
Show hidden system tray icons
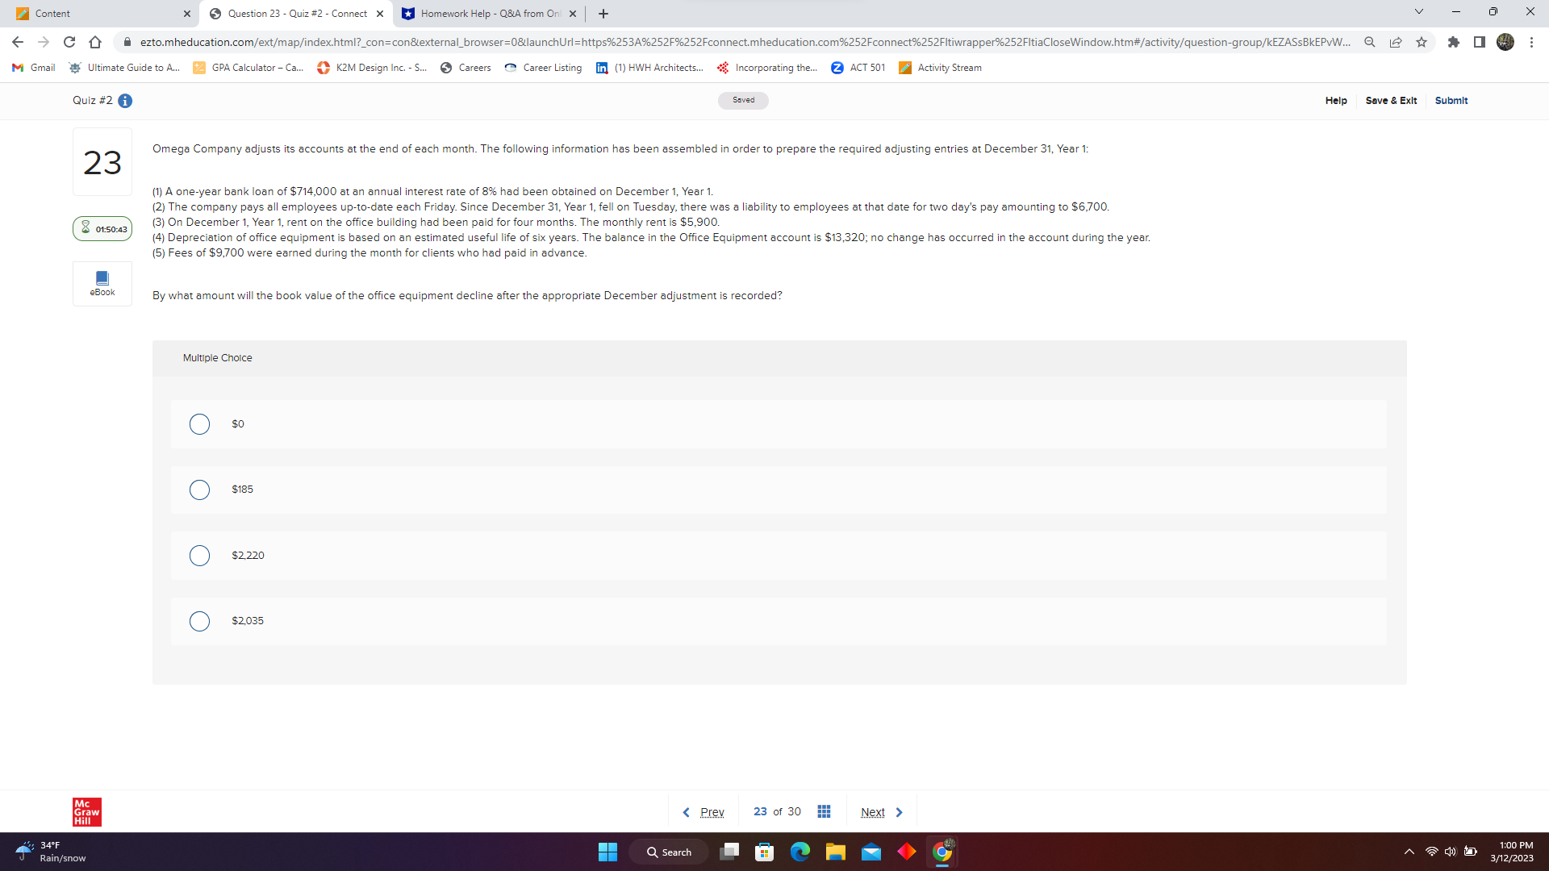pos(1409,852)
